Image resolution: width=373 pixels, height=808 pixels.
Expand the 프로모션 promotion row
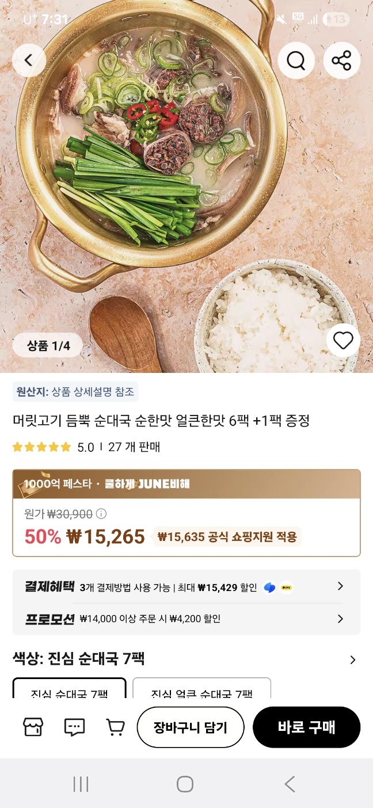(x=340, y=619)
